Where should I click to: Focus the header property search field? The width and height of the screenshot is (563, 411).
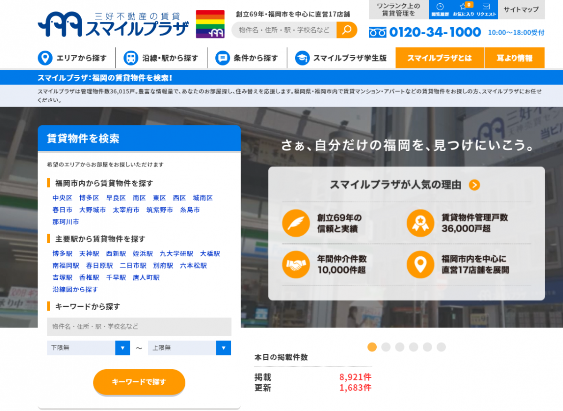tap(284, 30)
